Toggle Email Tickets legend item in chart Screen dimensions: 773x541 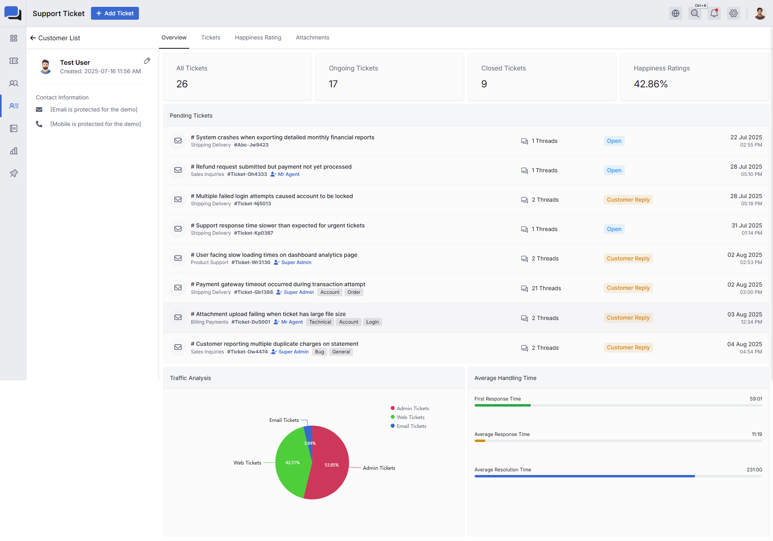408,426
